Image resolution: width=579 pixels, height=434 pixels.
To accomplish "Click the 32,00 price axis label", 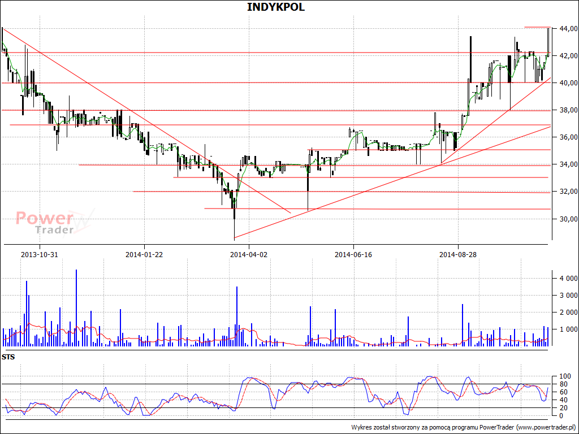I will tap(568, 192).
